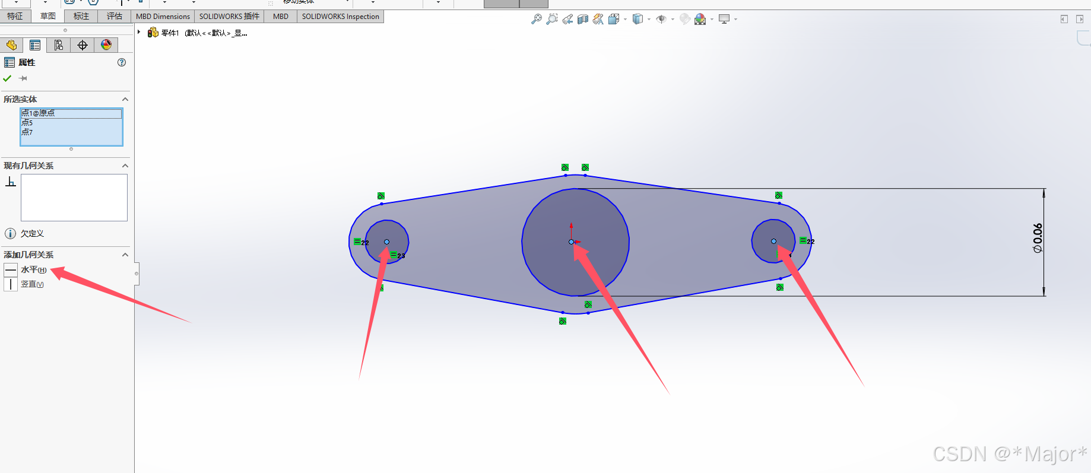Click Section View icon

point(583,19)
